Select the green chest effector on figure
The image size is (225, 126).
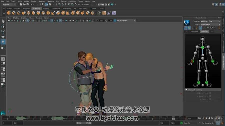coord(202,47)
